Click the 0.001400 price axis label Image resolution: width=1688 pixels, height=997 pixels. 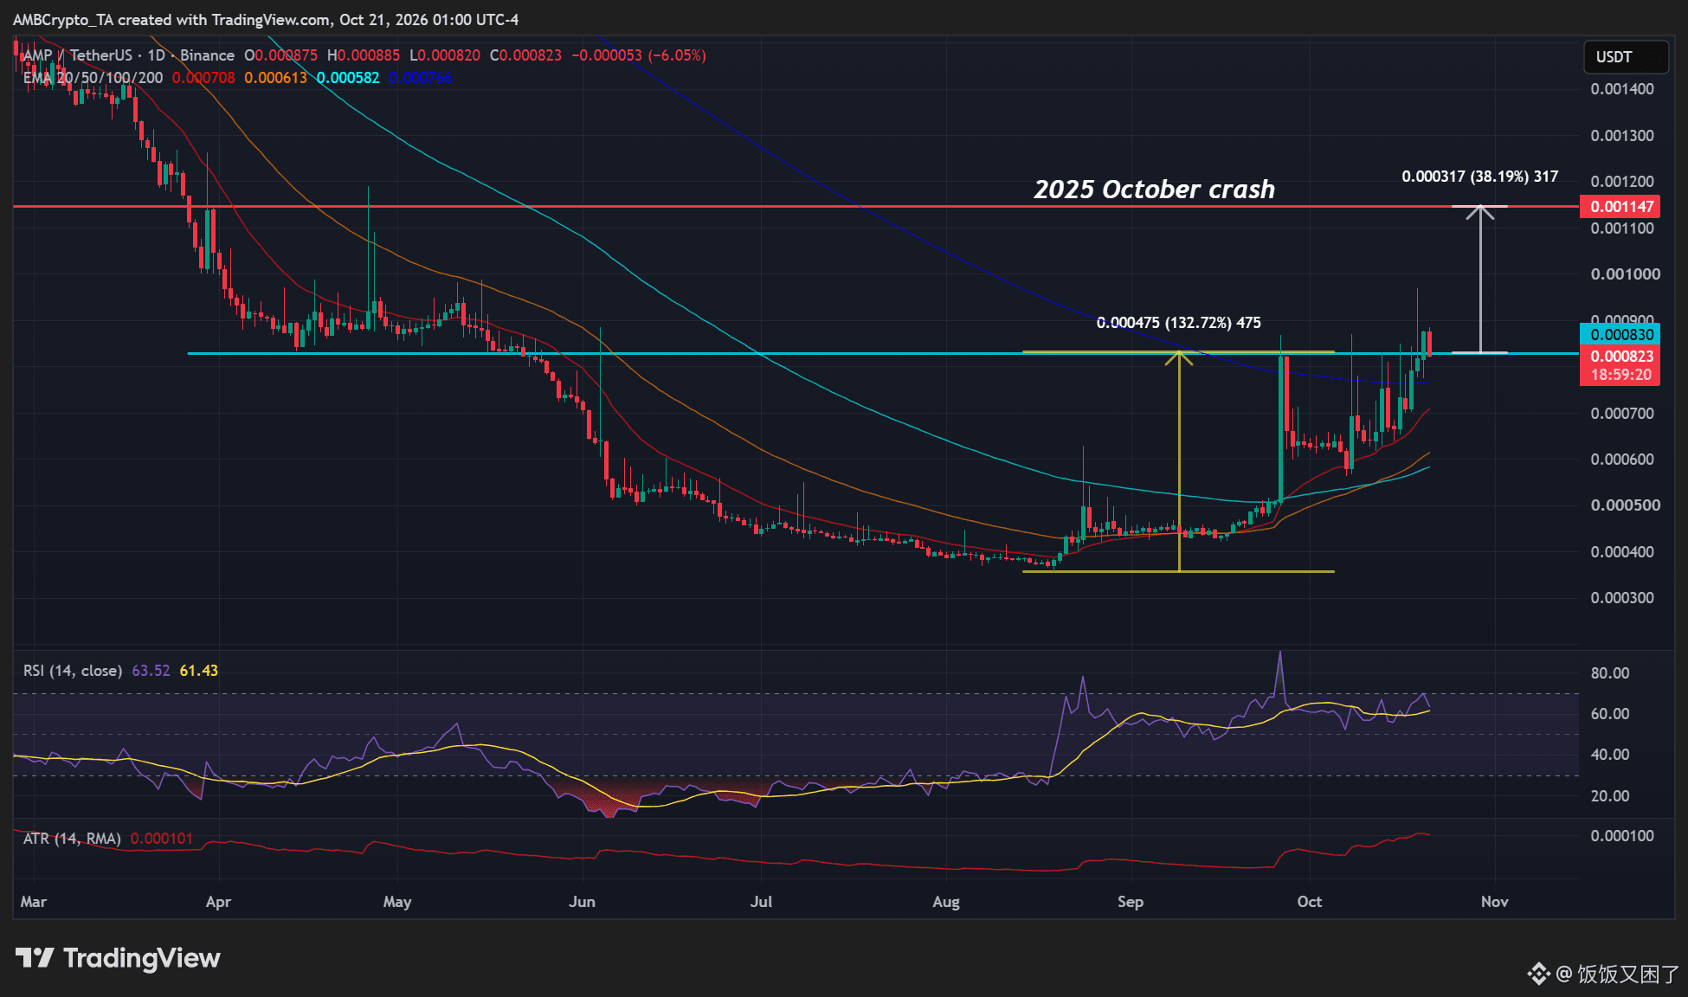pos(1622,89)
